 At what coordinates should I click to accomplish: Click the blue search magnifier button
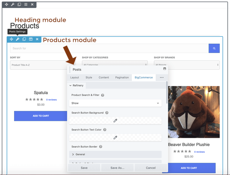click(214, 48)
